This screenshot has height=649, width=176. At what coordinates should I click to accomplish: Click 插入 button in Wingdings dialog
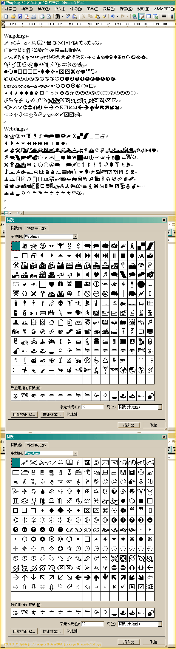pyautogui.click(x=129, y=642)
